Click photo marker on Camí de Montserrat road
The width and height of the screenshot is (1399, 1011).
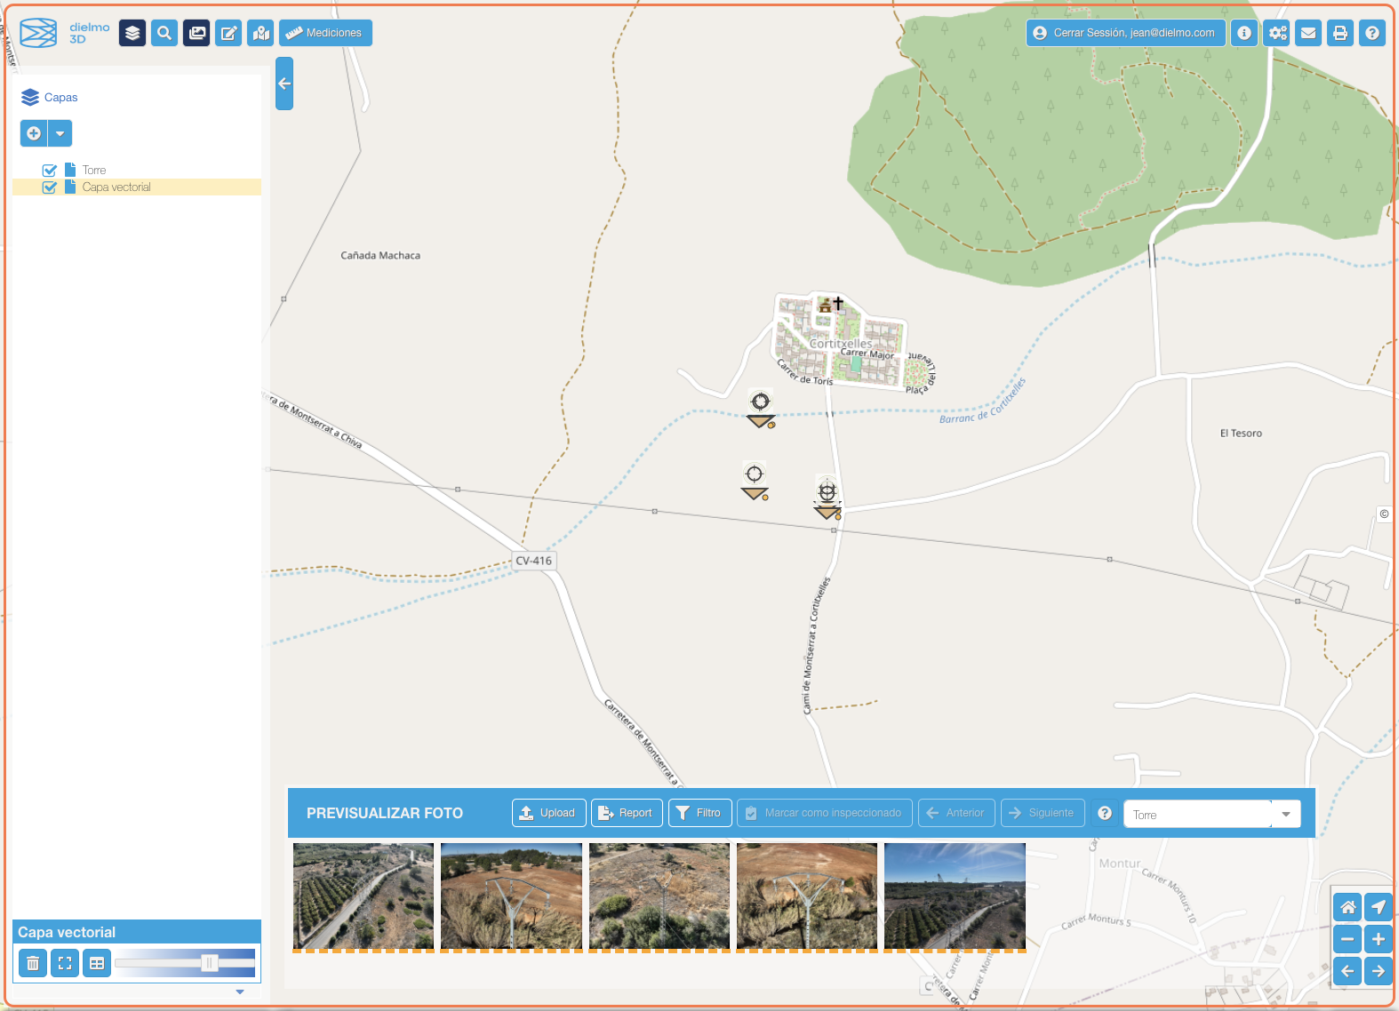827,500
